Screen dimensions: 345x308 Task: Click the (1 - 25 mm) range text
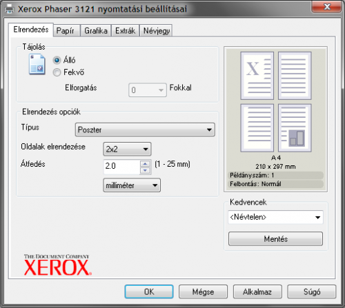click(172, 164)
